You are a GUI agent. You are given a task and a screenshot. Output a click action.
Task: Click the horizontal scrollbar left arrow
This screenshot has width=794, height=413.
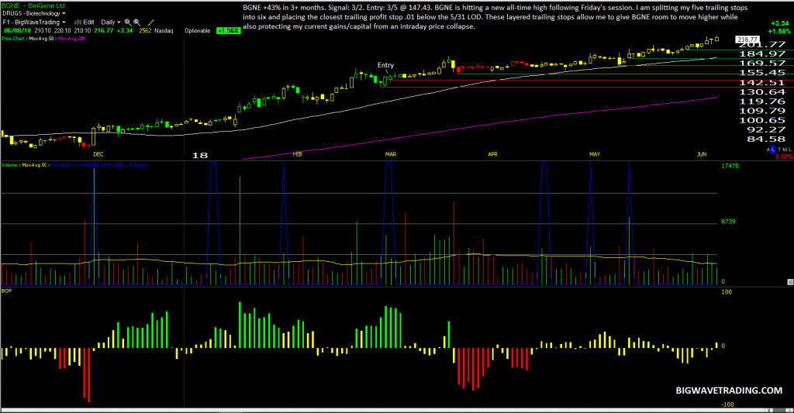point(768,410)
